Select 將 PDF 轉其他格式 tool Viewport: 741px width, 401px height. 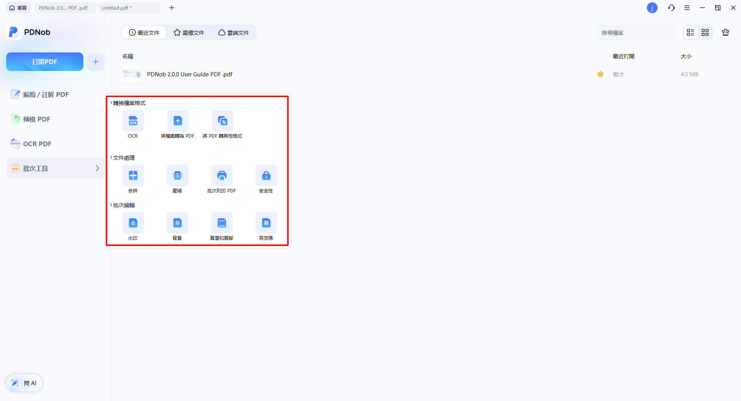[x=223, y=121]
